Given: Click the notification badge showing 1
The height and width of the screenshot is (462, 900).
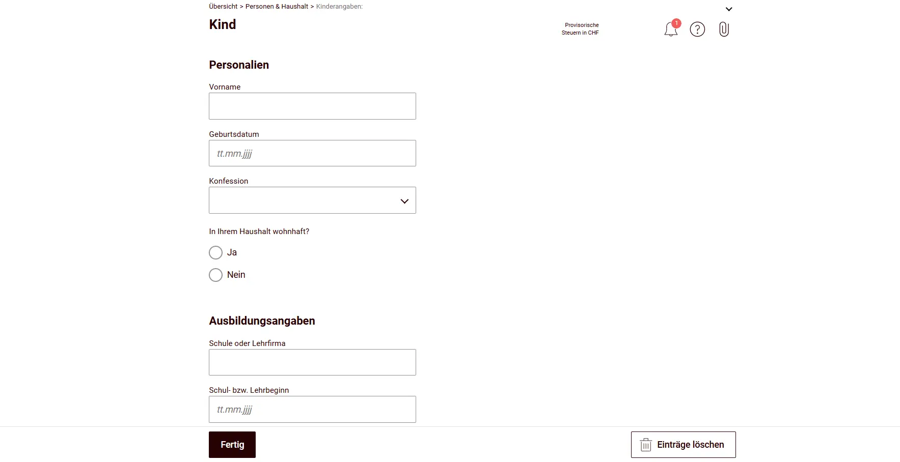Looking at the screenshot, I should 676,23.
